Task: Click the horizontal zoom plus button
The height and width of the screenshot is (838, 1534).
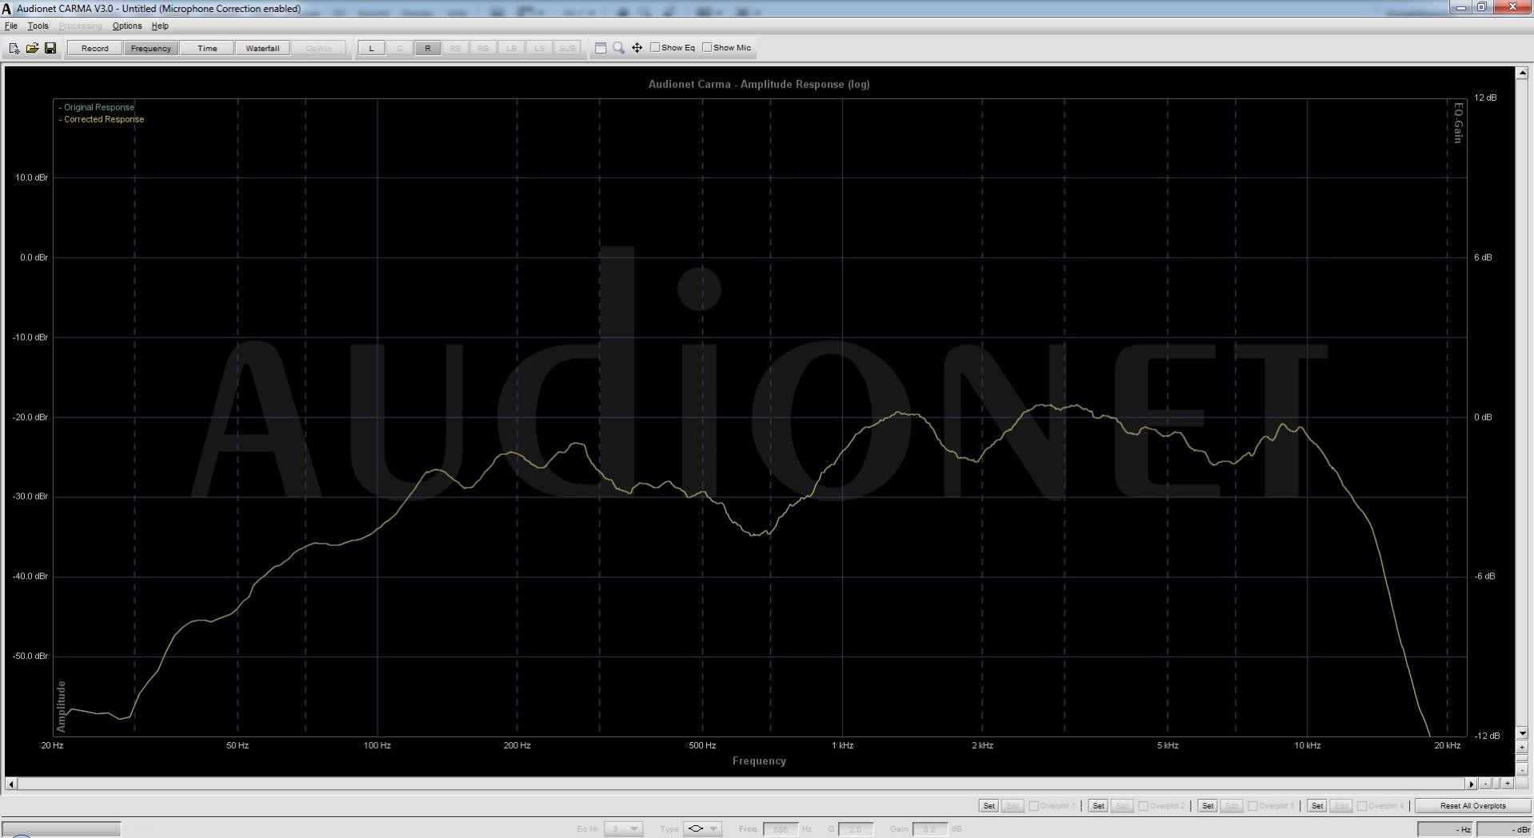Action: tap(1508, 784)
